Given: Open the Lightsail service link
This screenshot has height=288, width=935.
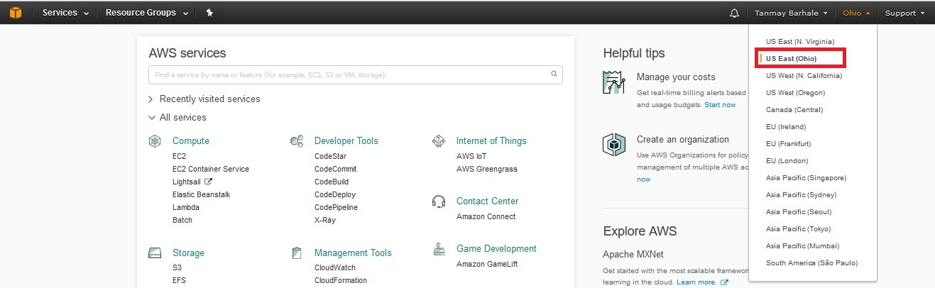Looking at the screenshot, I should pyautogui.click(x=187, y=182).
